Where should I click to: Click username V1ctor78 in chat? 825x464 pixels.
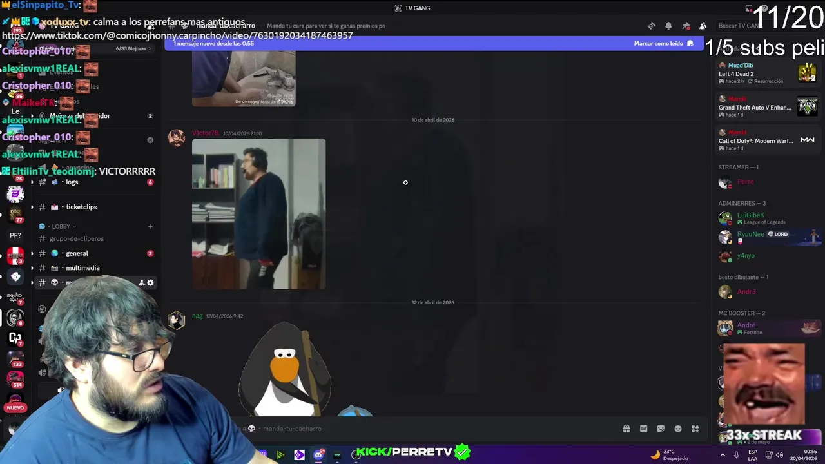coord(205,133)
